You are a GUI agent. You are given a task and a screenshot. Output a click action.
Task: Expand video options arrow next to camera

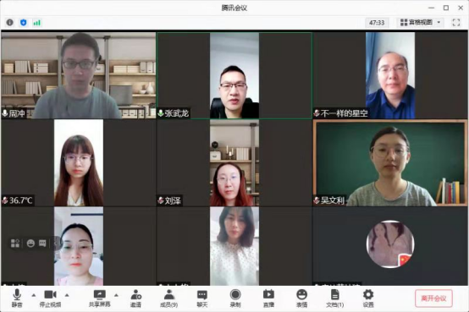pyautogui.click(x=67, y=295)
